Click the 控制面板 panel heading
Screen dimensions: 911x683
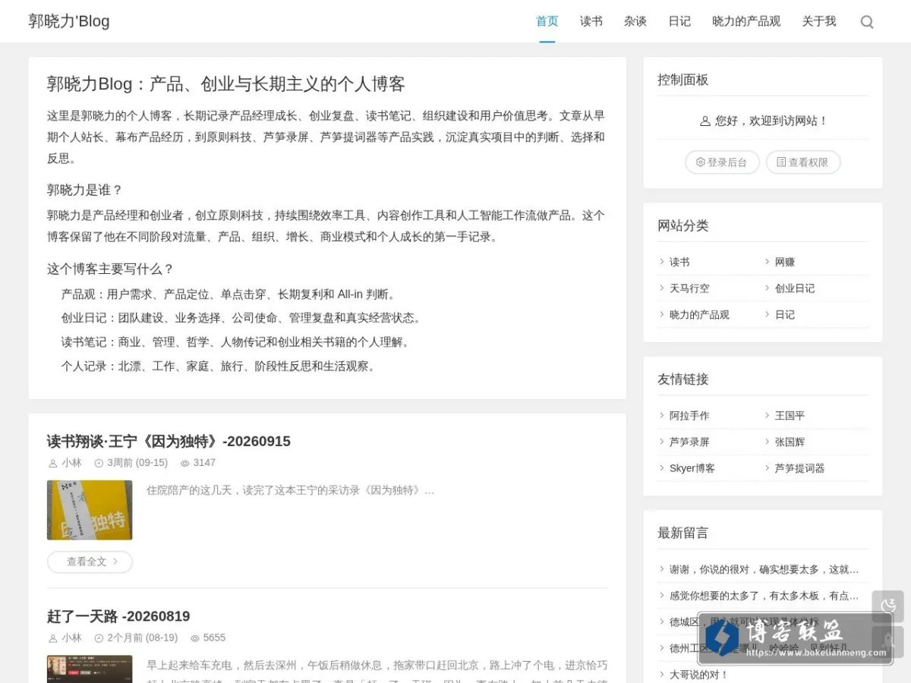682,80
